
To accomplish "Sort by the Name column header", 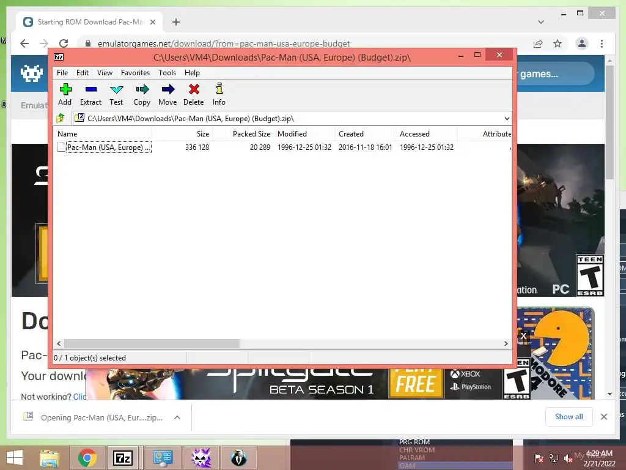I will tap(102, 134).
